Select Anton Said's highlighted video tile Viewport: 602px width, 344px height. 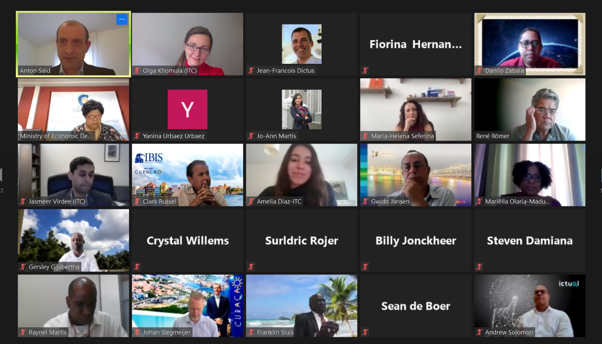point(73,44)
